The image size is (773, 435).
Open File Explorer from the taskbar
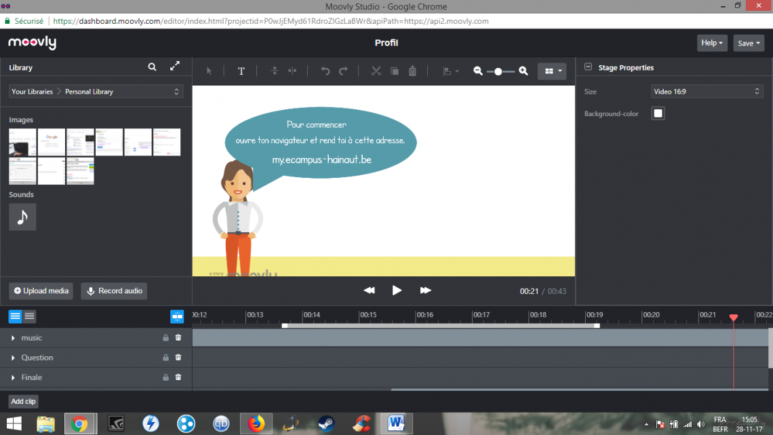click(x=46, y=423)
